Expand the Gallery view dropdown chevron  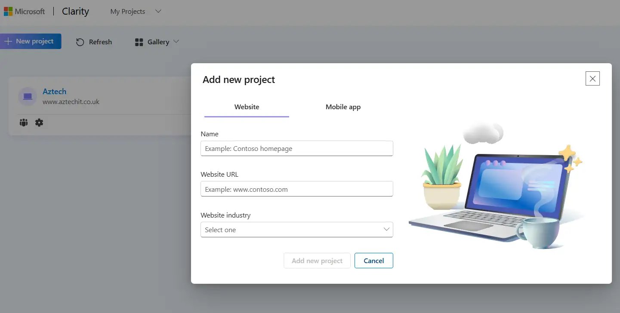(176, 42)
